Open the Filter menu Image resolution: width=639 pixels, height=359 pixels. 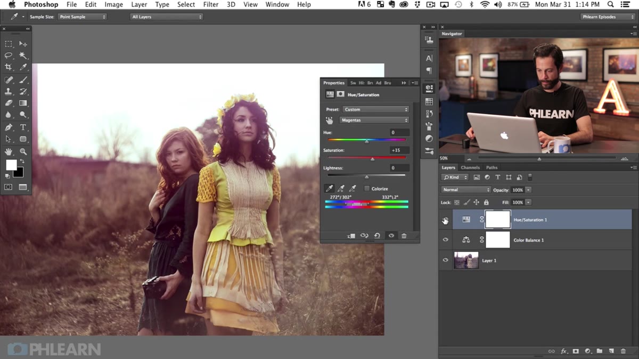click(x=211, y=4)
